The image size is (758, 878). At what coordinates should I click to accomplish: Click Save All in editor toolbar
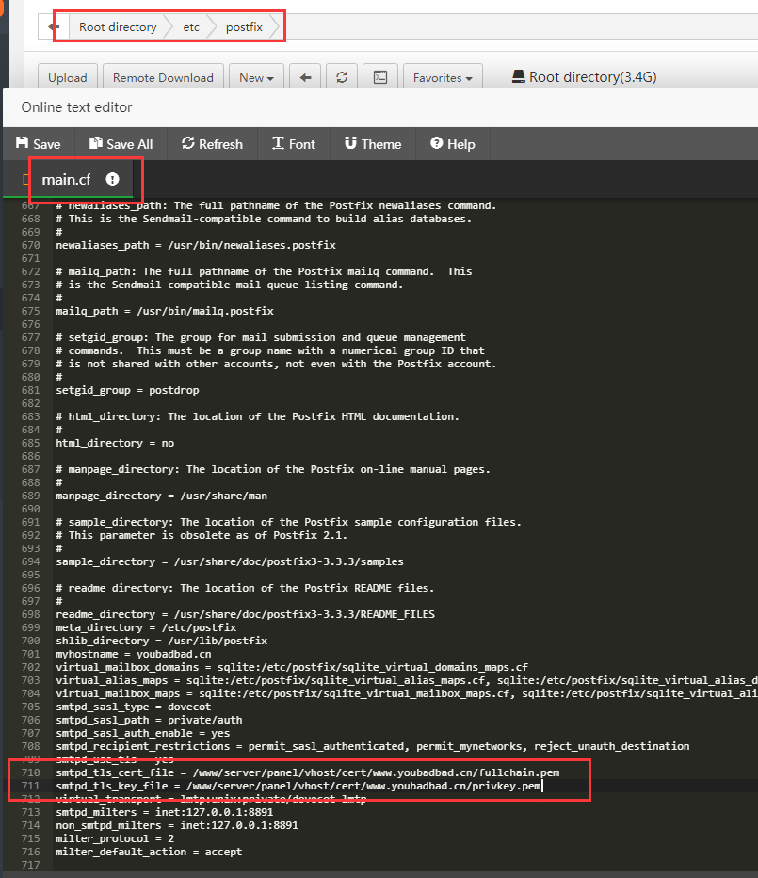[121, 144]
